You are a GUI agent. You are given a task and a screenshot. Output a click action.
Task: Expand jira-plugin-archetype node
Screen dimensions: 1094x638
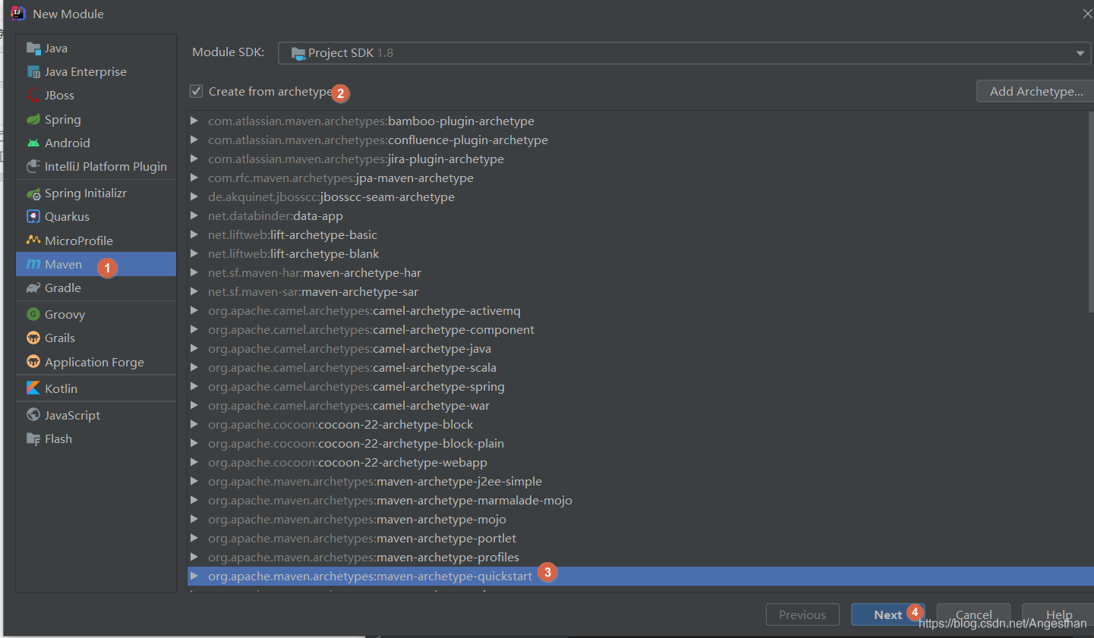[194, 159]
